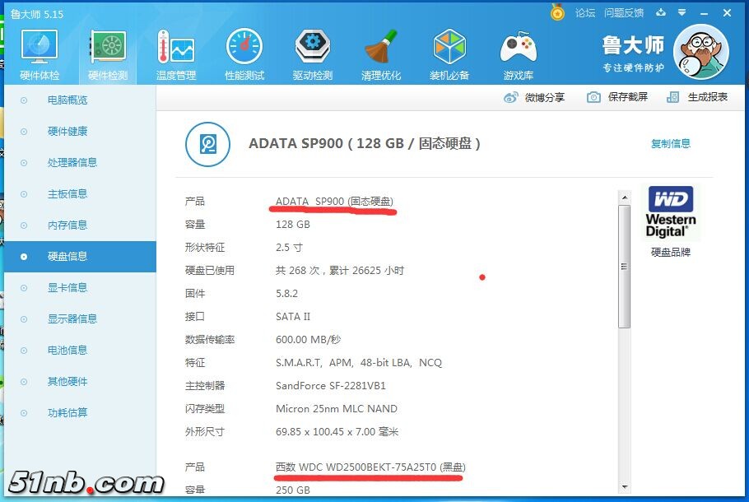
Task: Open the title bar dropdown arrow menu
Action: pyautogui.click(x=684, y=13)
